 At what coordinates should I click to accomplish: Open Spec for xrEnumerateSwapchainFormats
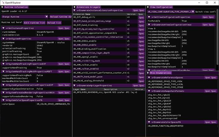[211, 91]
